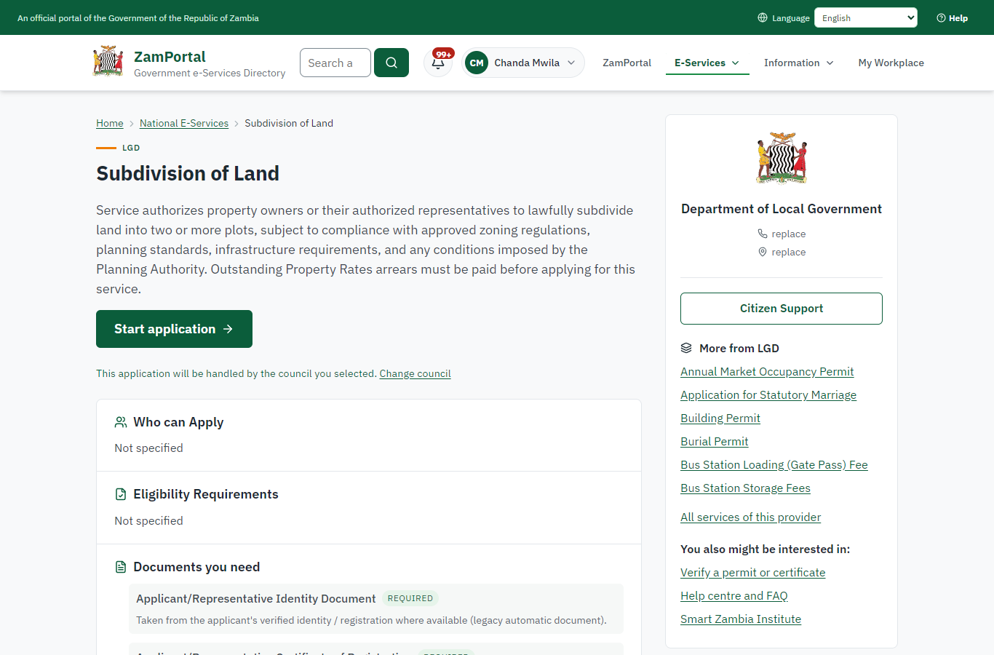
Task: Go to Home via breadcrumb
Action: coord(110,123)
